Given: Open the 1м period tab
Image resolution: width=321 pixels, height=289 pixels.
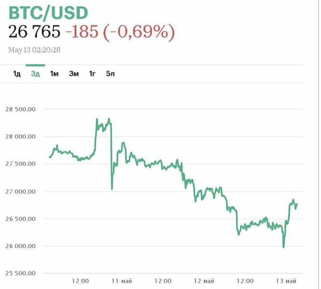Looking at the screenshot, I should [54, 74].
